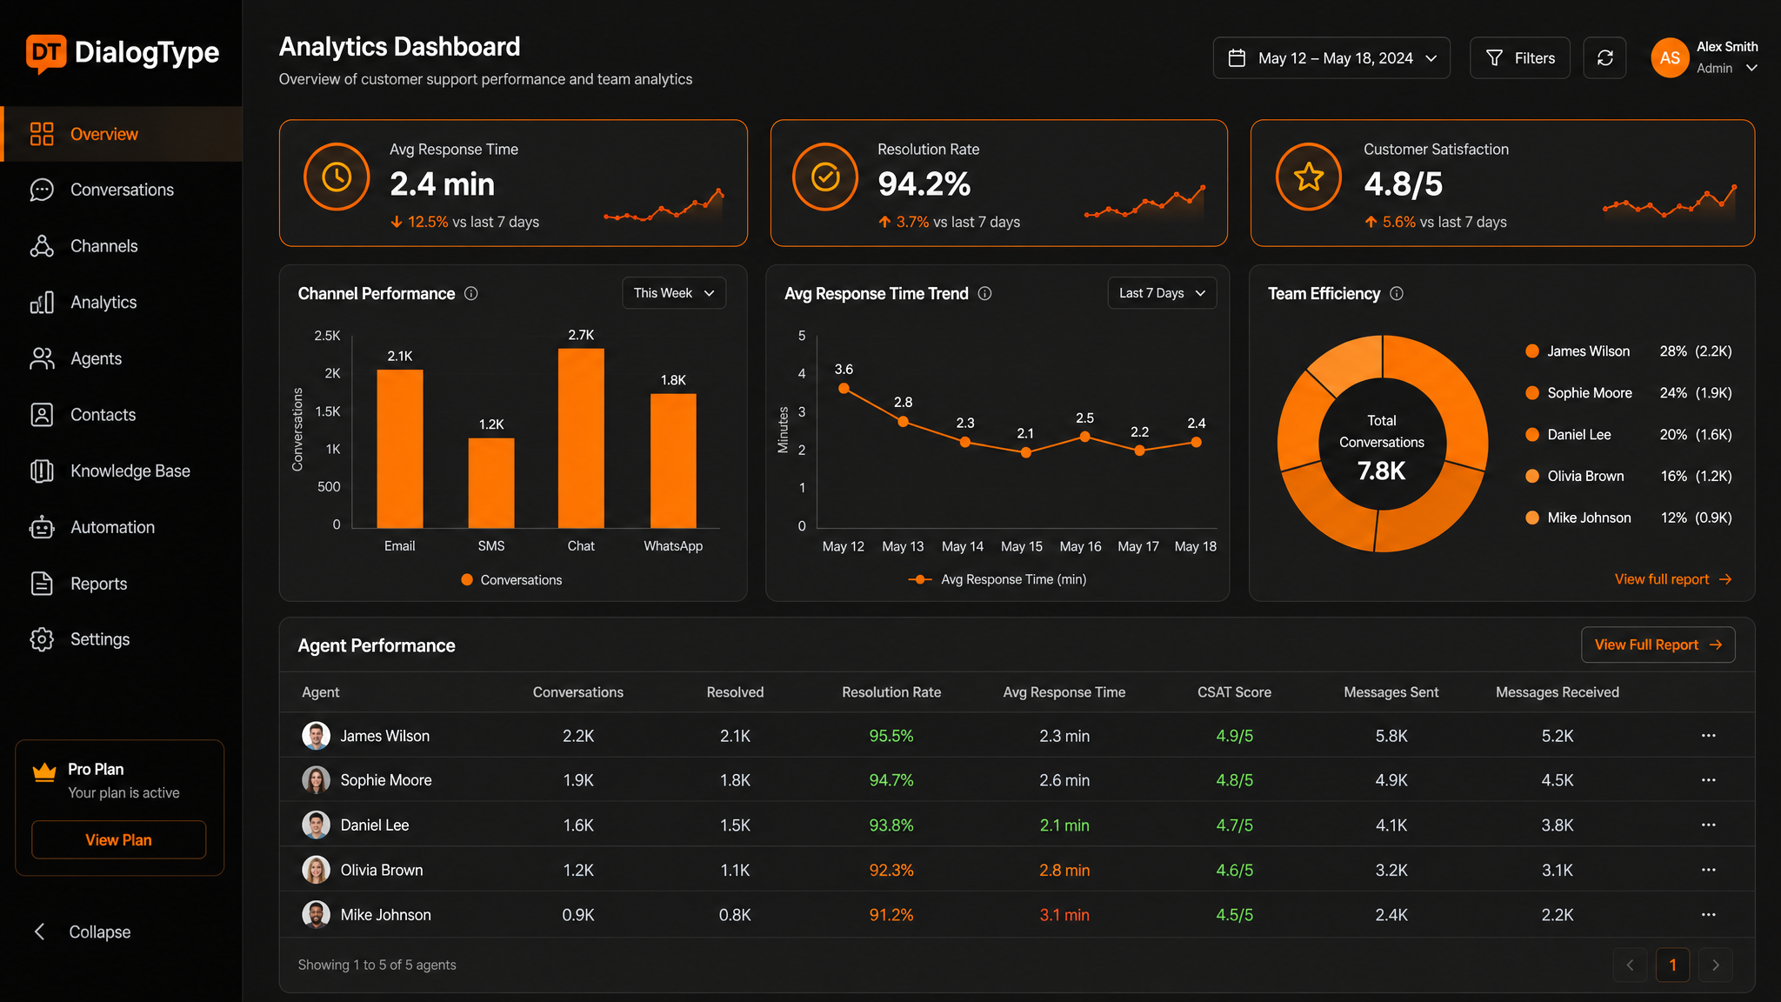This screenshot has width=1781, height=1002.
Task: Go to the Conversations menu item
Action: click(x=122, y=190)
